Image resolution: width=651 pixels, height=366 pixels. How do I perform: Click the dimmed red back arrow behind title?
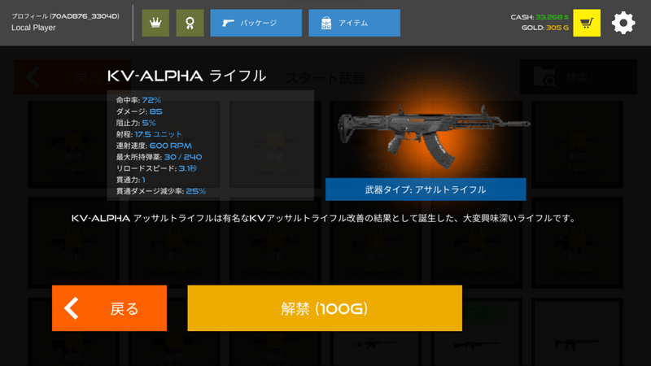(33, 76)
